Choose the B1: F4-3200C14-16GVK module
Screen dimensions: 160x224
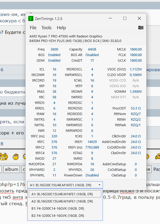[x=65, y=208]
